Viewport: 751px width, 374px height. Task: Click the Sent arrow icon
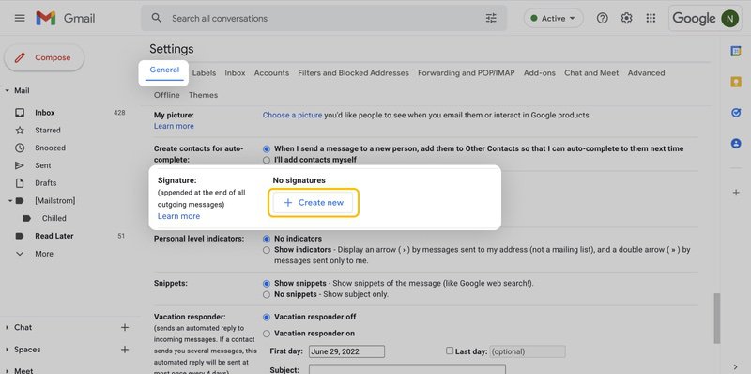(20, 165)
